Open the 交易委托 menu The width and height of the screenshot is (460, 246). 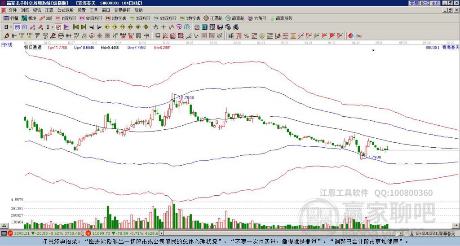122,10
